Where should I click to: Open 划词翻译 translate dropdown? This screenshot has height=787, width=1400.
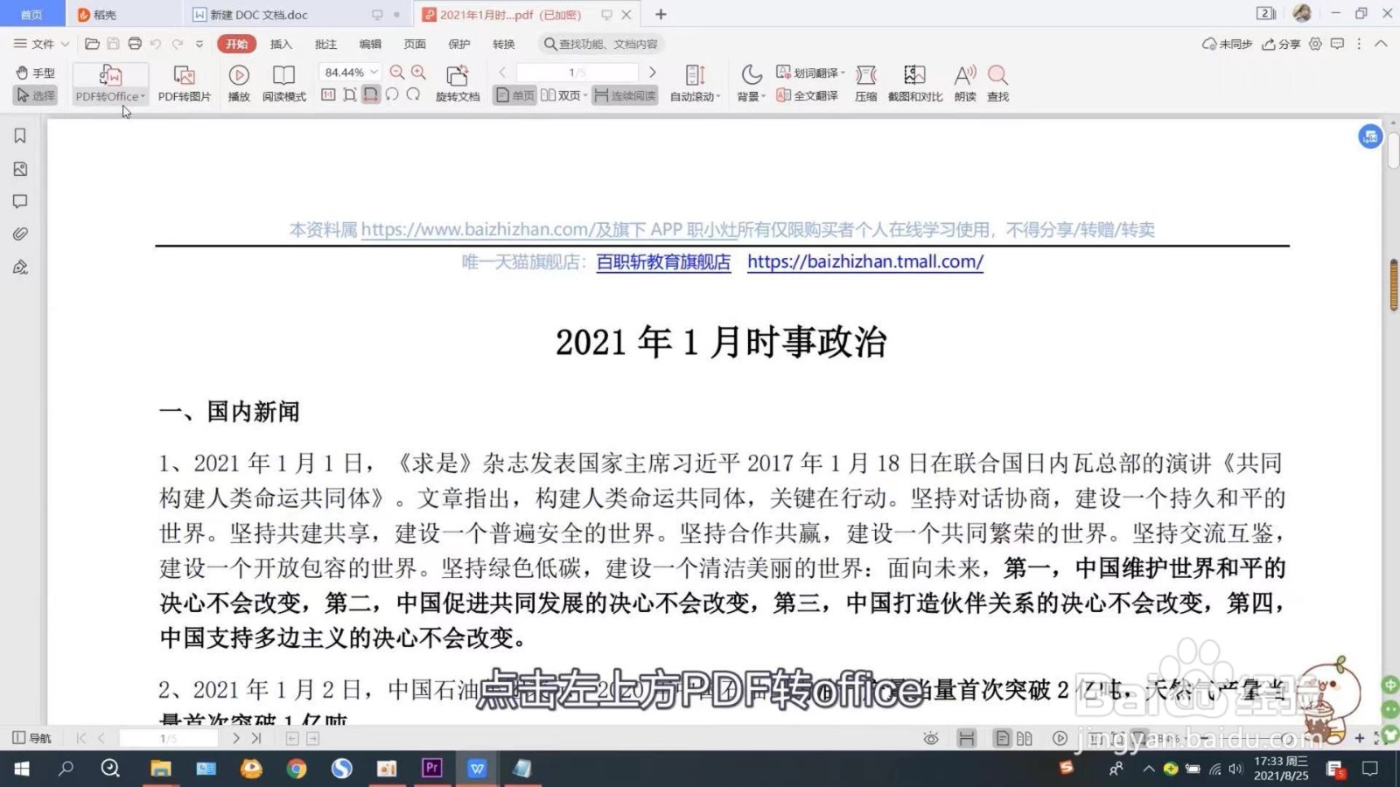point(810,73)
